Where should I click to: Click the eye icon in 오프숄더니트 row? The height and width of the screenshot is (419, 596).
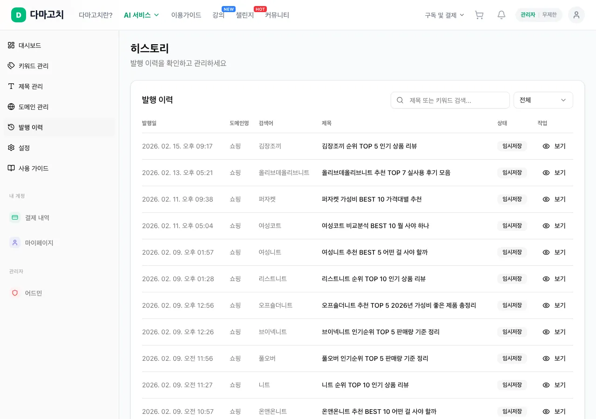tap(546, 305)
